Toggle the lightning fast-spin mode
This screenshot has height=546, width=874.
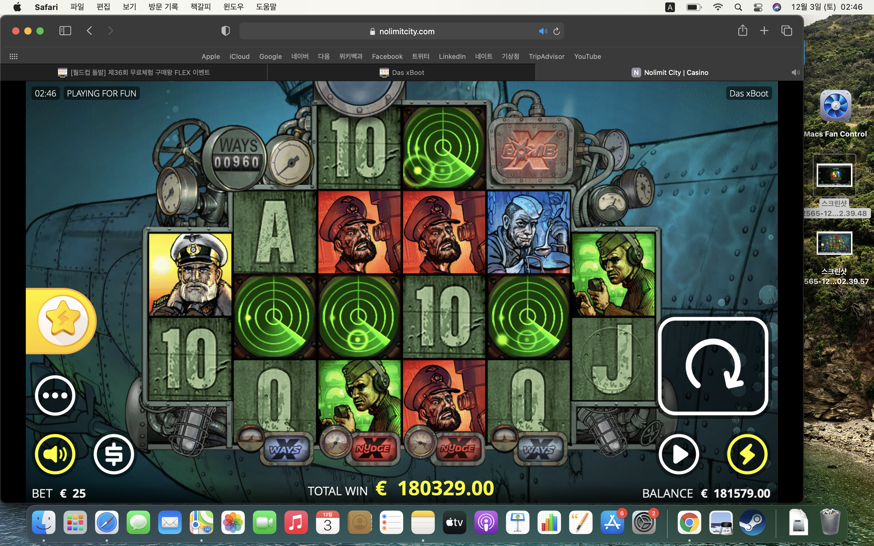747,454
